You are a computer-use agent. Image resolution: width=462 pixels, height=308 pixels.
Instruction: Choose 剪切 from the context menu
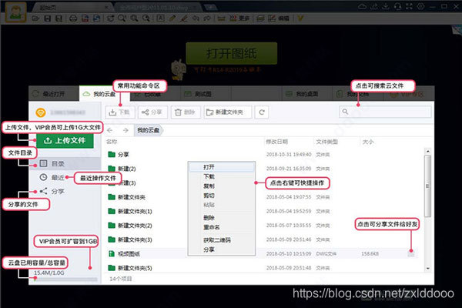[221, 196]
